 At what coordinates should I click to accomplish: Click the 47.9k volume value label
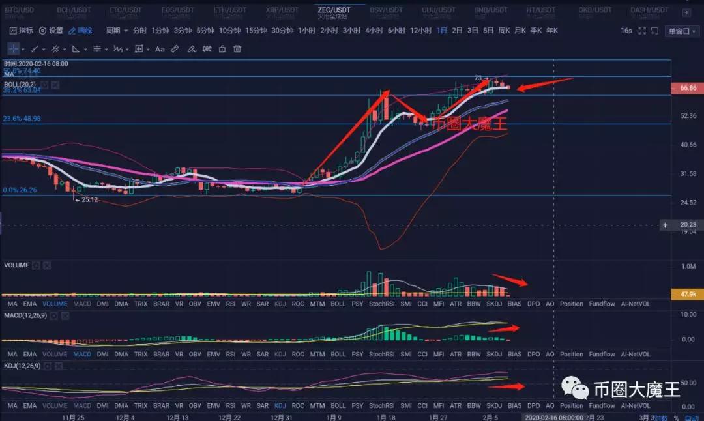coord(688,294)
